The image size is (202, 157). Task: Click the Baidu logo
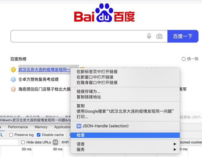[104, 13]
